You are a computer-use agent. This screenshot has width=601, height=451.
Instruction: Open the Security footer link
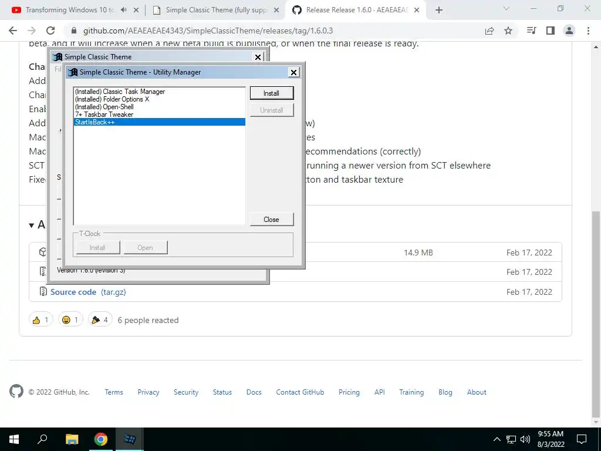(186, 392)
